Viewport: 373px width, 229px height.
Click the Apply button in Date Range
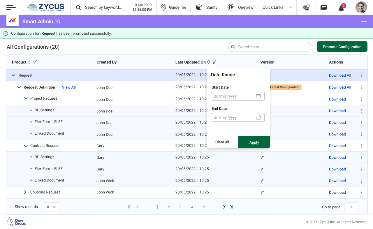pos(254,142)
